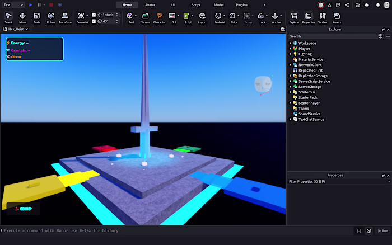The height and width of the screenshot is (245, 392).
Task: Select the Move tool
Action: tap(22, 18)
